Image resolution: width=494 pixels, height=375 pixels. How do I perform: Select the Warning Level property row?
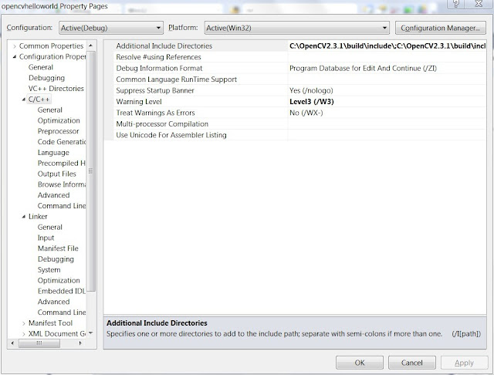[x=295, y=102]
